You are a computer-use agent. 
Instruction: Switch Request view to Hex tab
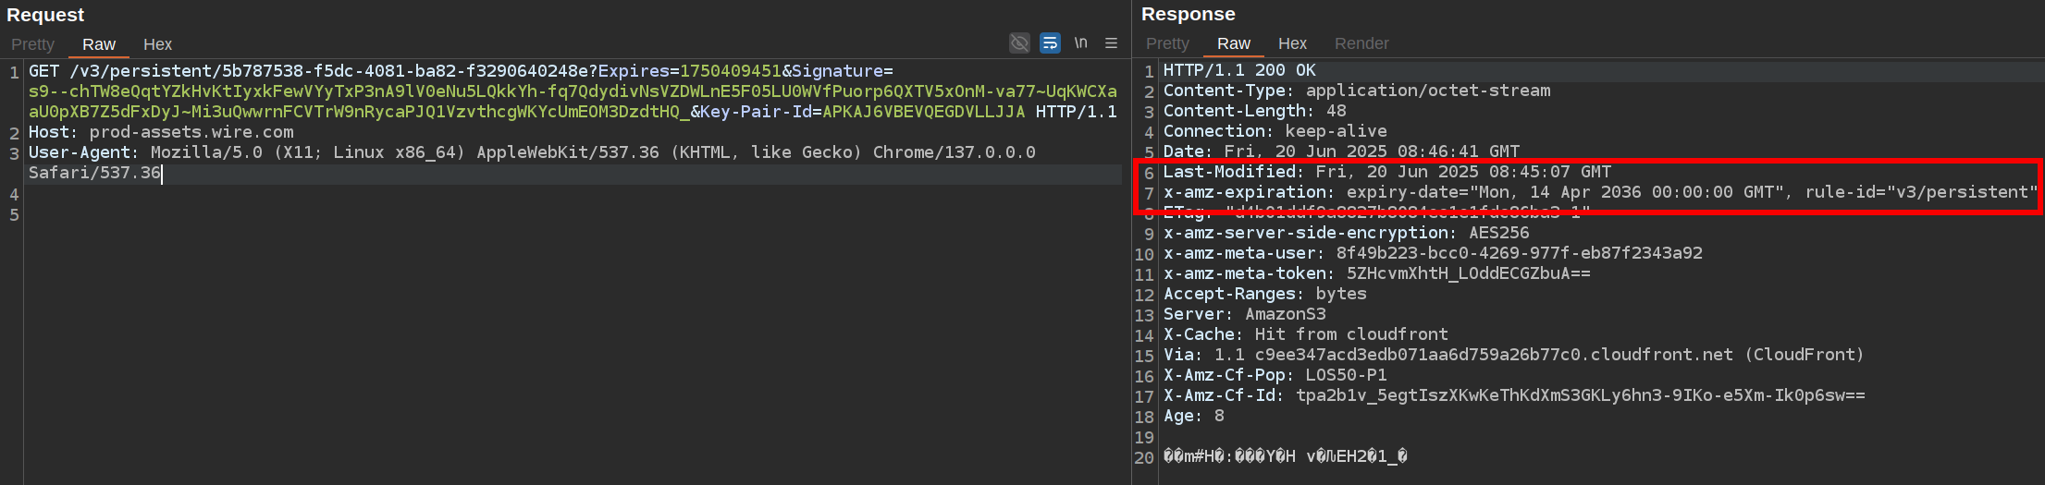click(x=157, y=44)
